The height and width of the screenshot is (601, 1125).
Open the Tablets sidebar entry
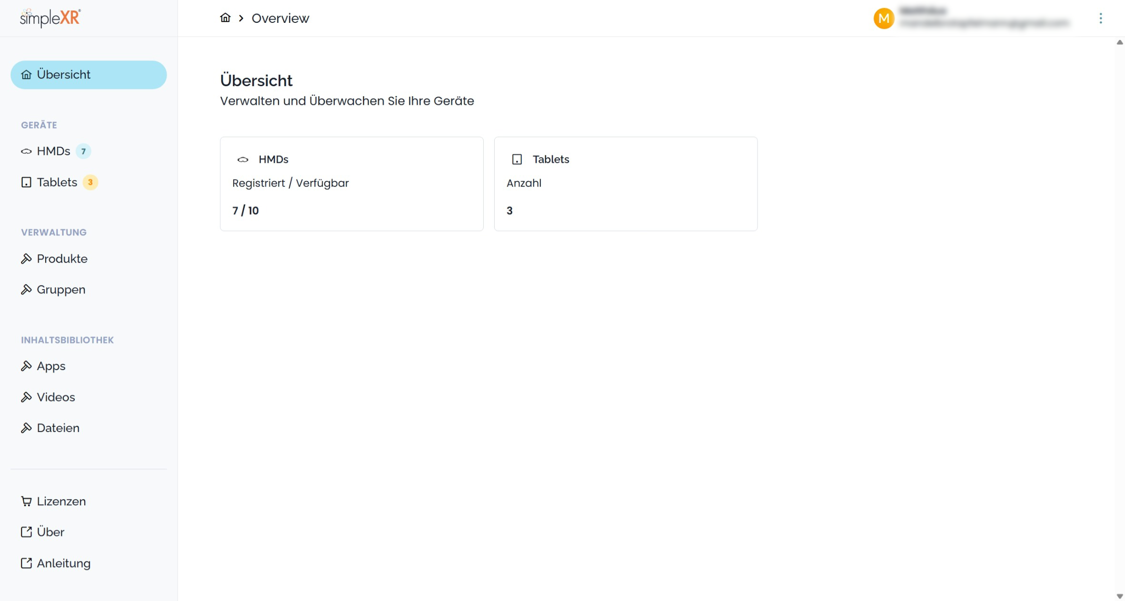(x=57, y=182)
